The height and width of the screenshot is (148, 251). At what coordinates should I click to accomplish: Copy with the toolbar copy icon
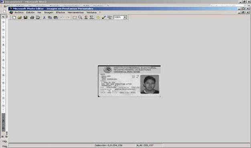[x=50, y=18]
